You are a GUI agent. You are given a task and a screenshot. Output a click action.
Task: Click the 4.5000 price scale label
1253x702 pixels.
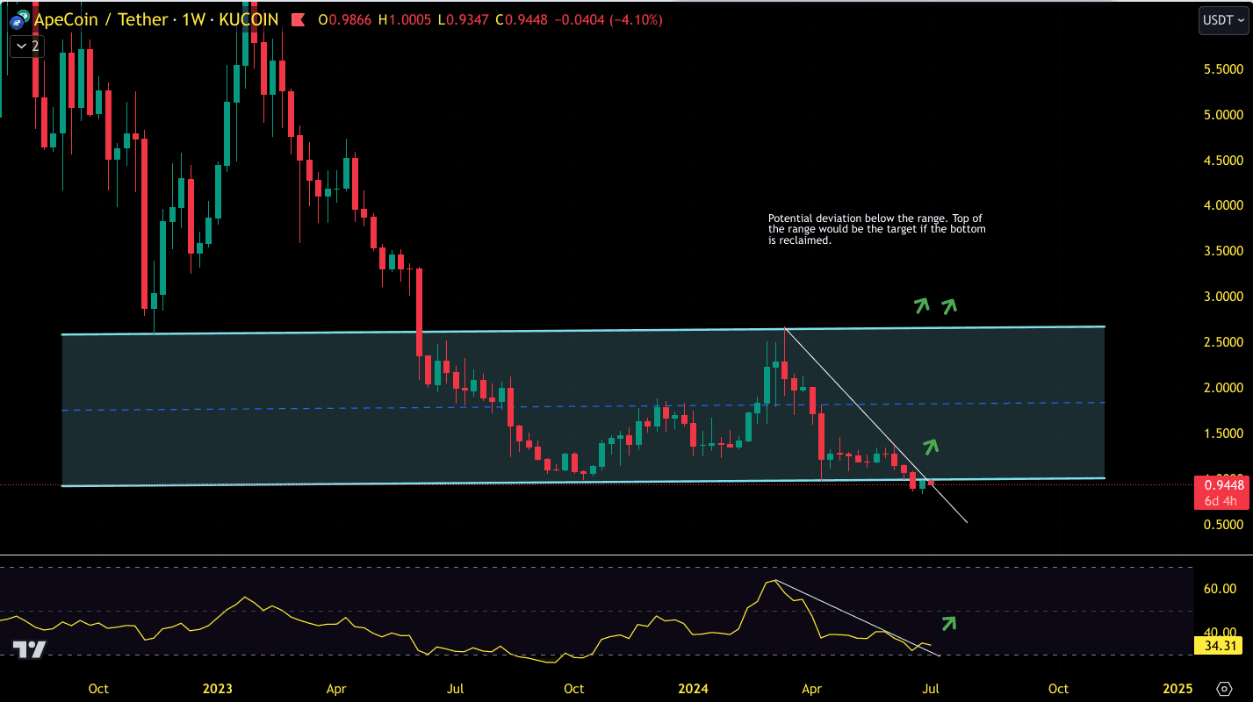click(x=1224, y=161)
